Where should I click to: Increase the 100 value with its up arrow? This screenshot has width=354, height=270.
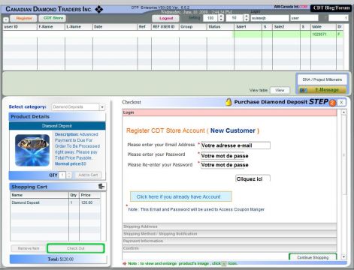tap(221, 16)
